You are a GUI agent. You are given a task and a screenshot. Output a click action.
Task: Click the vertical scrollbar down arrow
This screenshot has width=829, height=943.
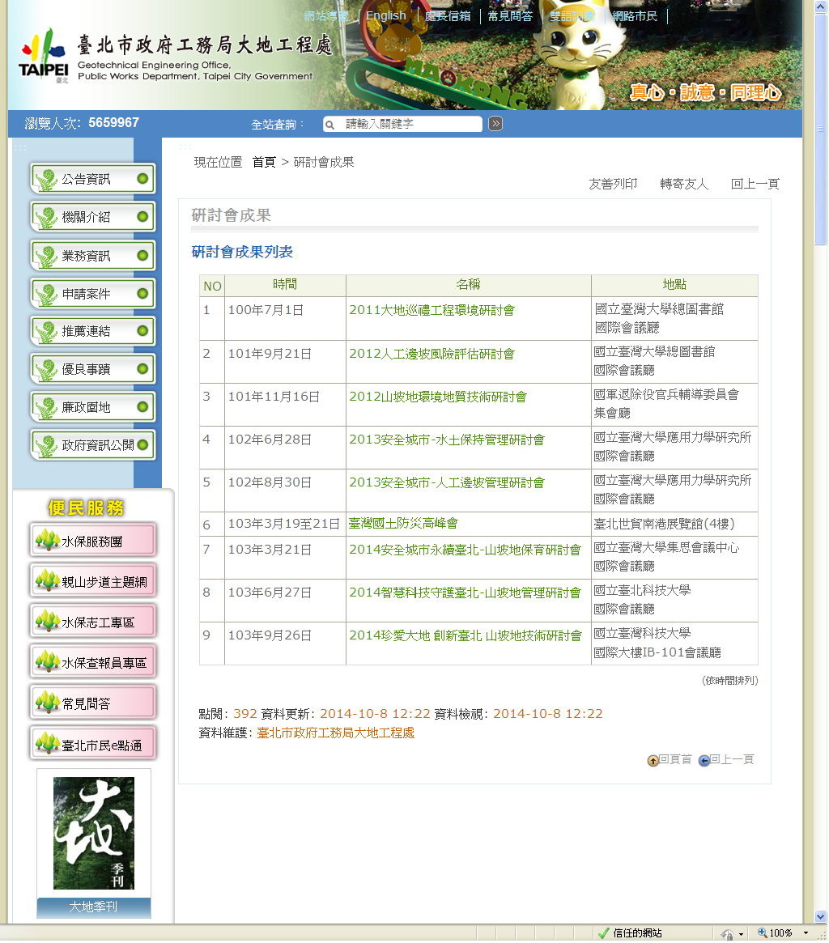pyautogui.click(x=821, y=917)
